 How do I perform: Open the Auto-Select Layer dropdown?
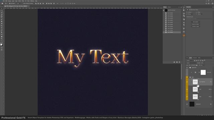(18, 4)
